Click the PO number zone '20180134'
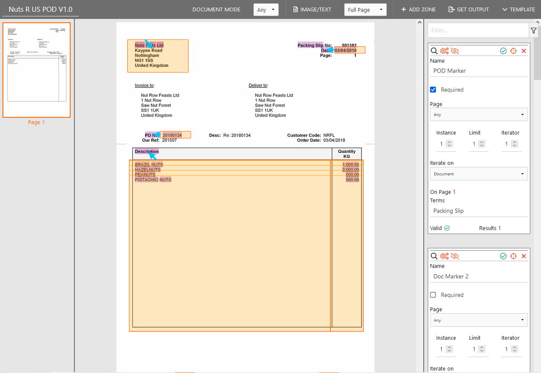This screenshot has height=373, width=541. (x=176, y=135)
